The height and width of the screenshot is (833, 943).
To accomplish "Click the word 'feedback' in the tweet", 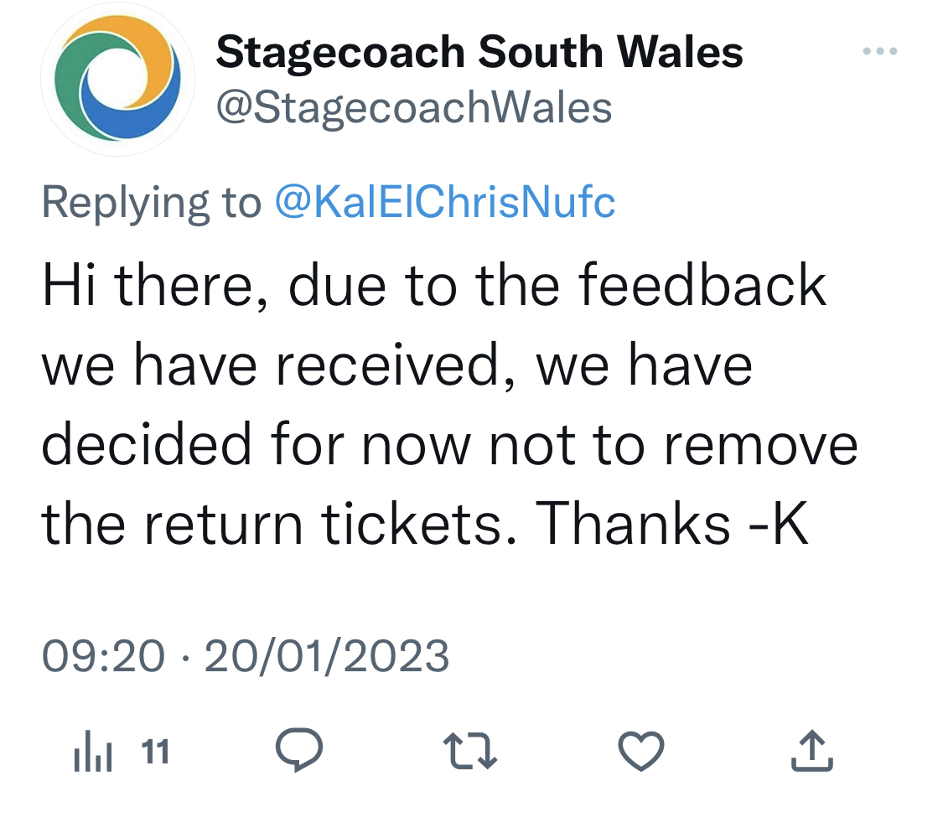I will (702, 285).
